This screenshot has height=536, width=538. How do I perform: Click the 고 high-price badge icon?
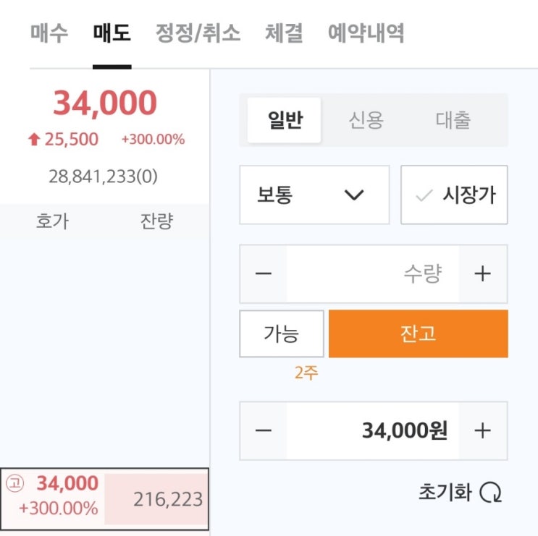point(15,484)
